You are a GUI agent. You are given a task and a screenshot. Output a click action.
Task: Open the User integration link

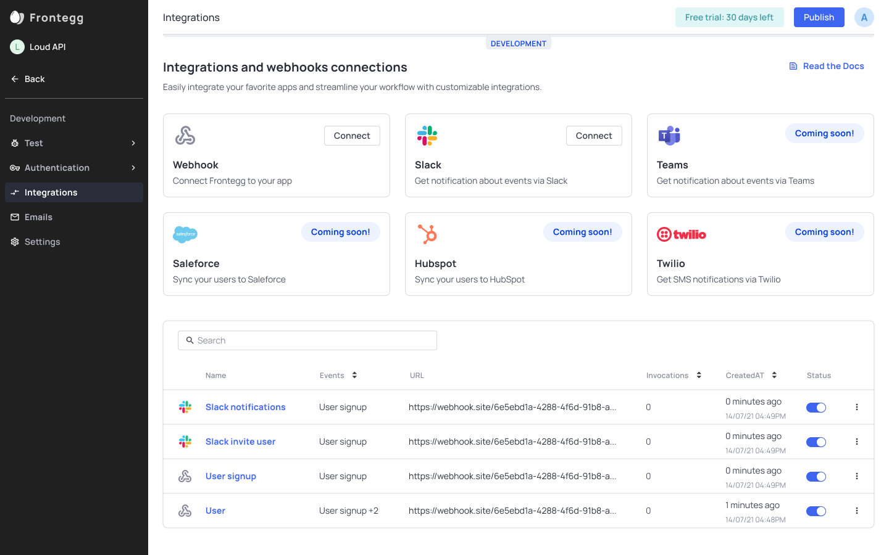(x=215, y=511)
